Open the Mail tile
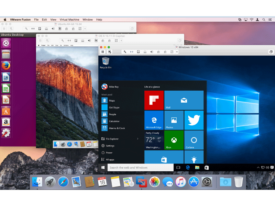Image resolution: width=275 pixels, height=206 pixels. point(184,100)
